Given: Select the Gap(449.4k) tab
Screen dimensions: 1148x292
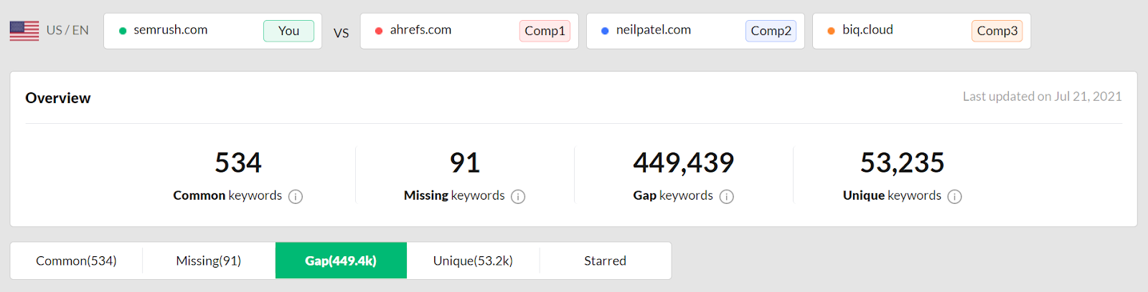Looking at the screenshot, I should pyautogui.click(x=341, y=261).
